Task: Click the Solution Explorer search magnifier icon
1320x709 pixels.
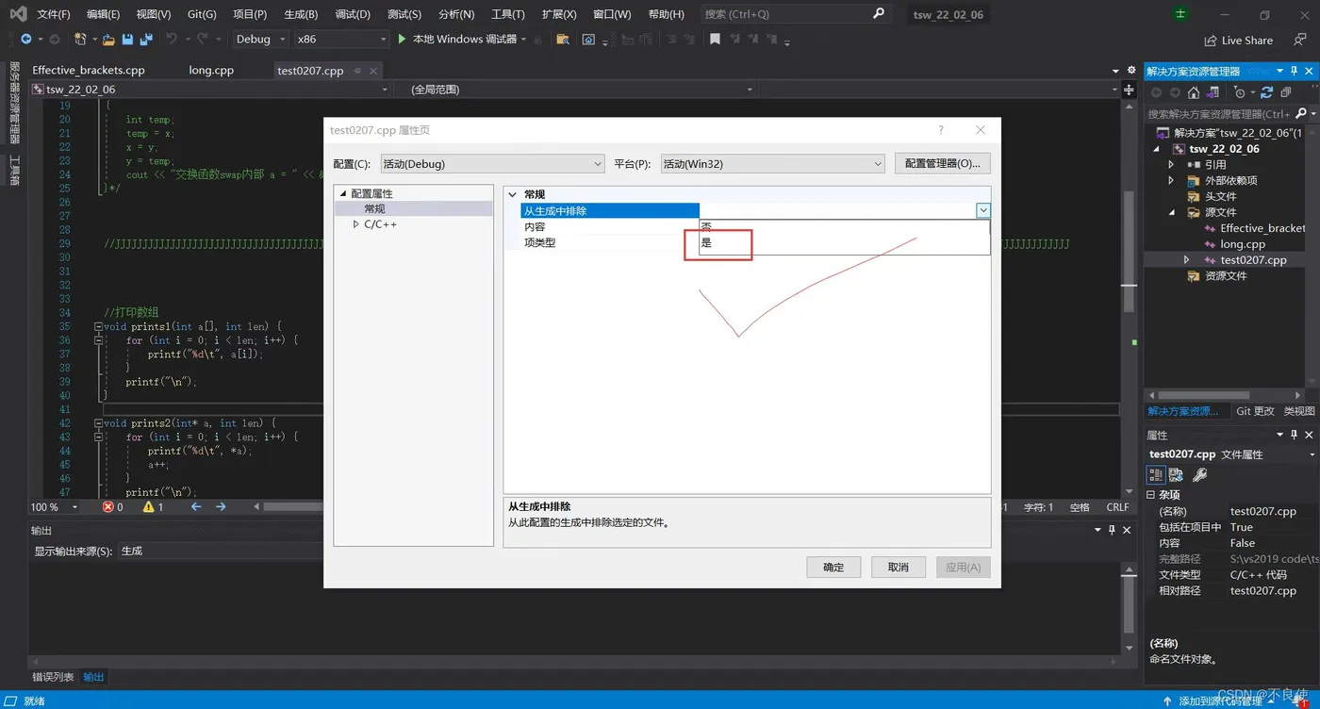Action: tap(1302, 113)
